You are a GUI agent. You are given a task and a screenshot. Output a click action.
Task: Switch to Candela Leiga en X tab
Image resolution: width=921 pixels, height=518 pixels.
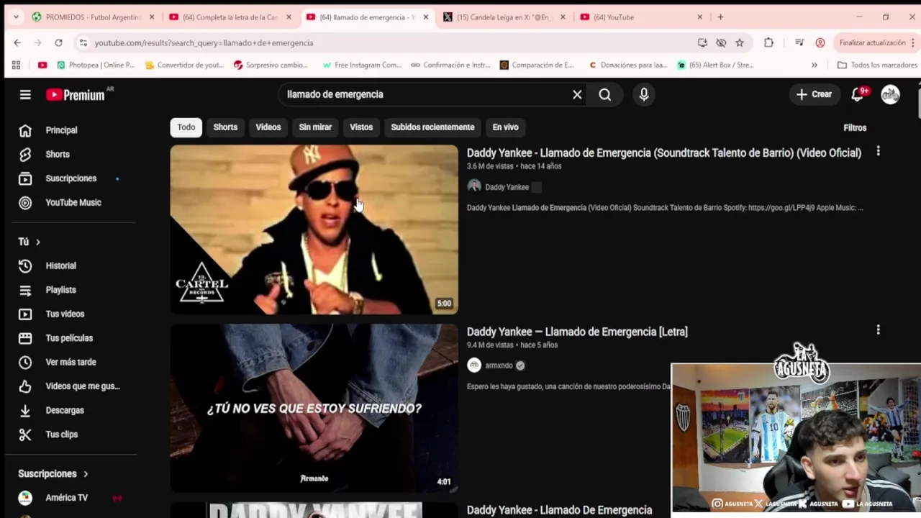504,17
